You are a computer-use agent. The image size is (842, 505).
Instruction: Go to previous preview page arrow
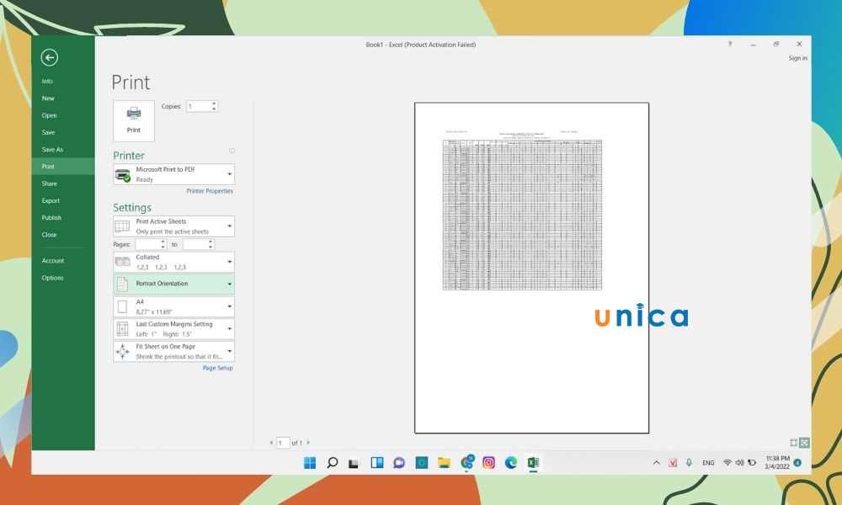(x=271, y=443)
